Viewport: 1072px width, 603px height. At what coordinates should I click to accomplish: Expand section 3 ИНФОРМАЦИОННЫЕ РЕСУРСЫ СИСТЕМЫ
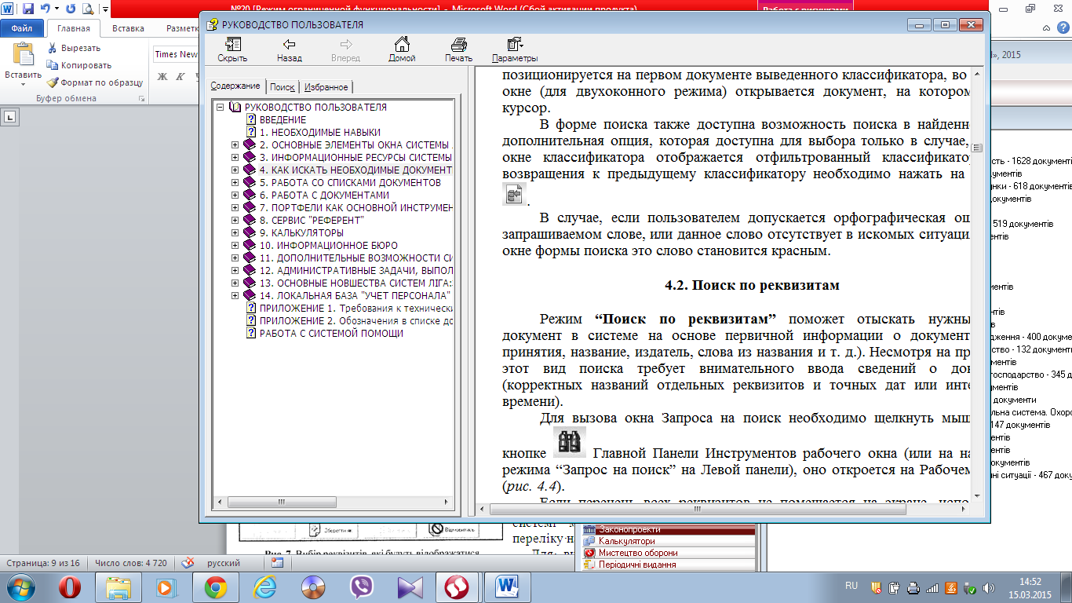235,158
